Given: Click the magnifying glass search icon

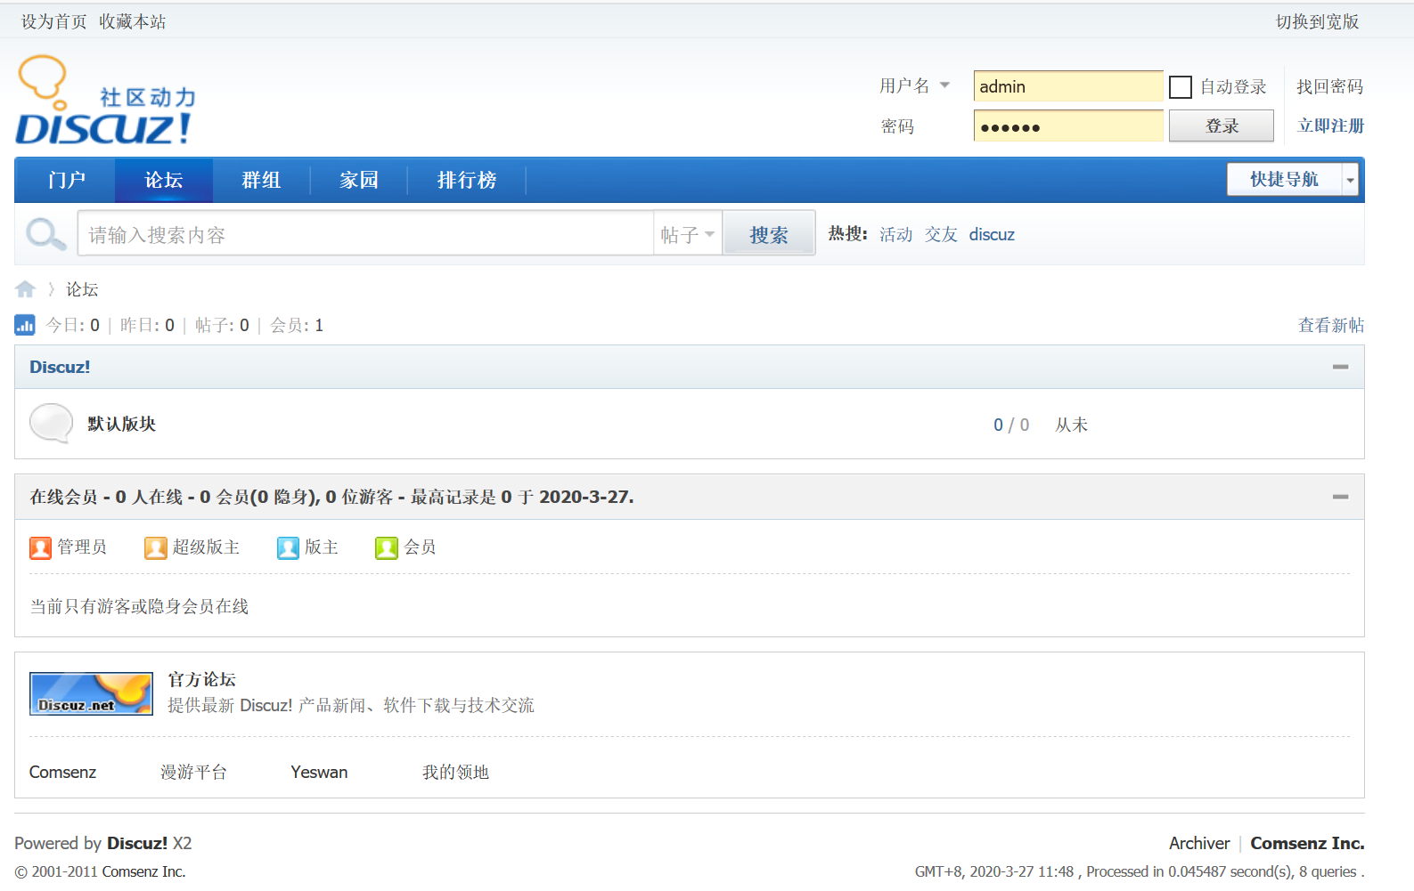Looking at the screenshot, I should pyautogui.click(x=45, y=234).
